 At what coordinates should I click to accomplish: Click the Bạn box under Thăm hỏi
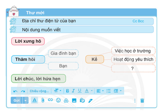point(63,66)
